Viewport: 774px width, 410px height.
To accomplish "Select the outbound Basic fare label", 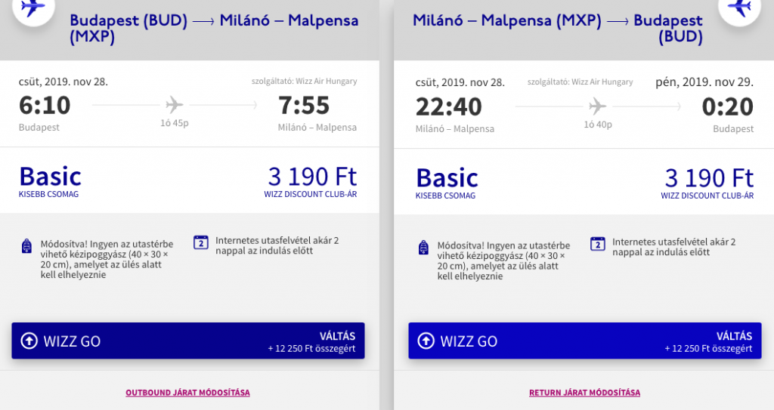I will point(50,177).
